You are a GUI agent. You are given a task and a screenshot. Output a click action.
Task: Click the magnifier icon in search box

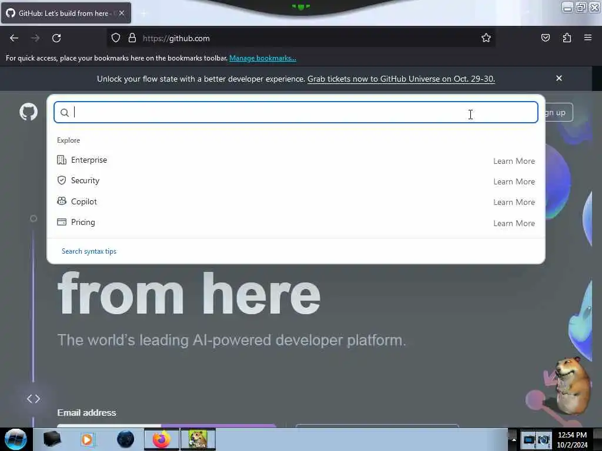point(65,112)
